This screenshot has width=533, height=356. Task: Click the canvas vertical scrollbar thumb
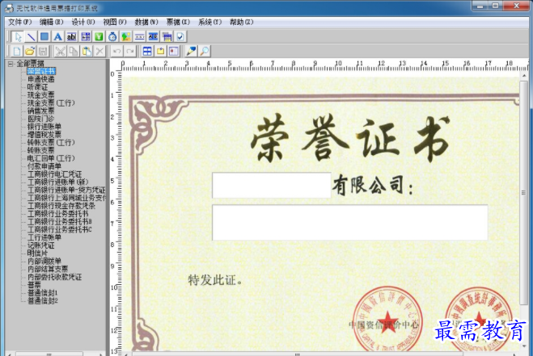coord(524,193)
